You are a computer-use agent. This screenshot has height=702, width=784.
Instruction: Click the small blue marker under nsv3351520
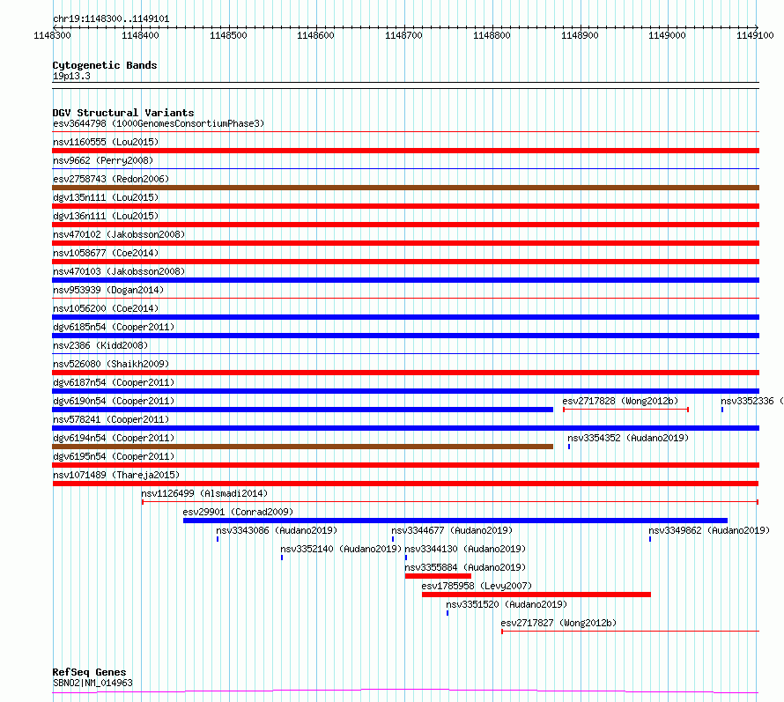pos(447,613)
